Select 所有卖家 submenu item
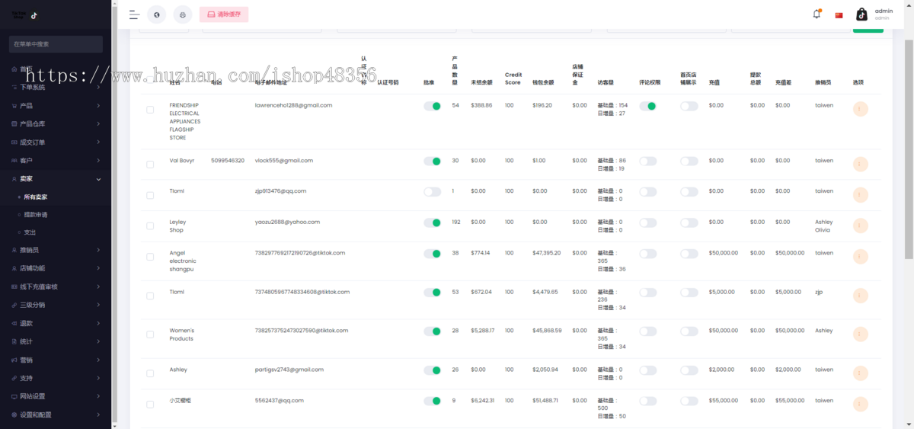The image size is (914, 429). [x=35, y=197]
